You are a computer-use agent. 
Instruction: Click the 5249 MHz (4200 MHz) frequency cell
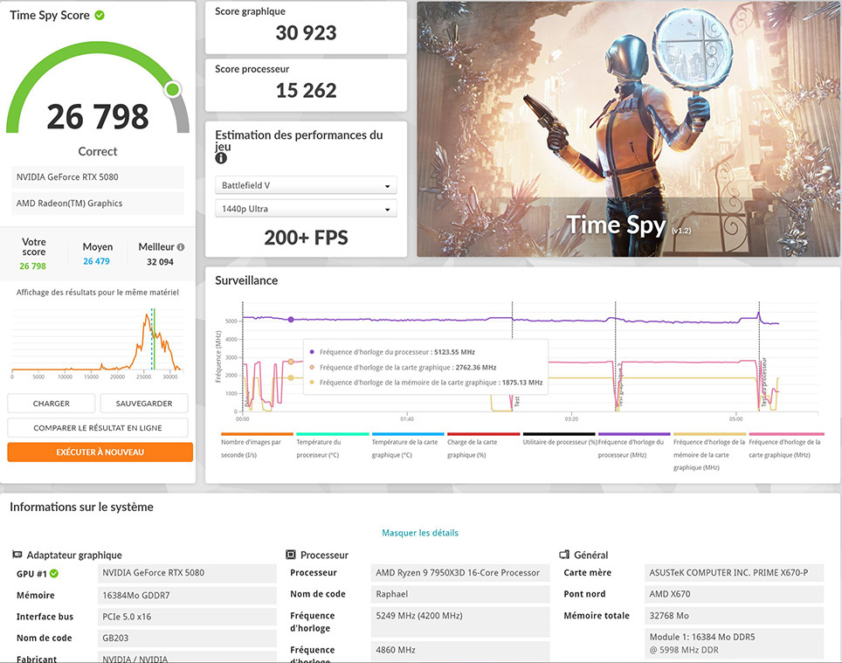click(x=460, y=622)
